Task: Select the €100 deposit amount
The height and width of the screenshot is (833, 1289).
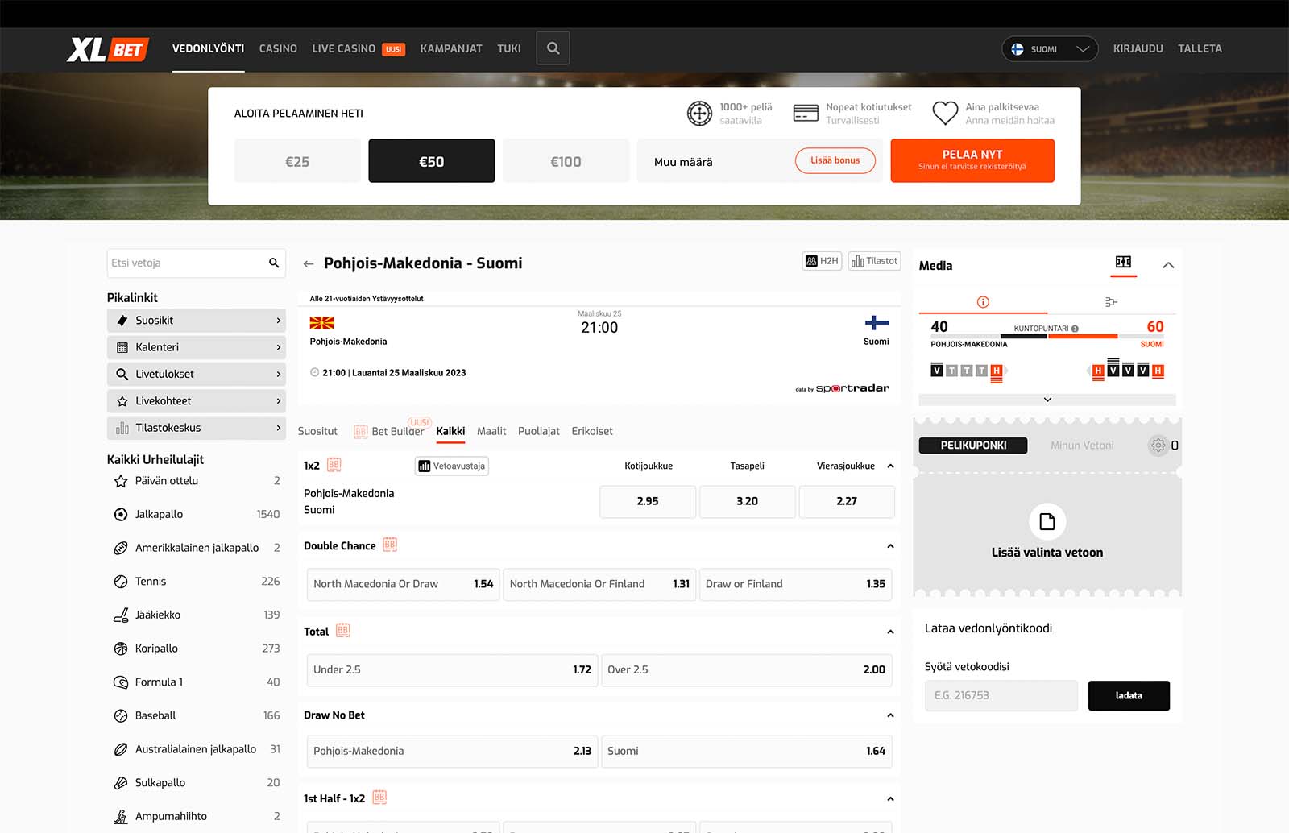Action: point(566,161)
